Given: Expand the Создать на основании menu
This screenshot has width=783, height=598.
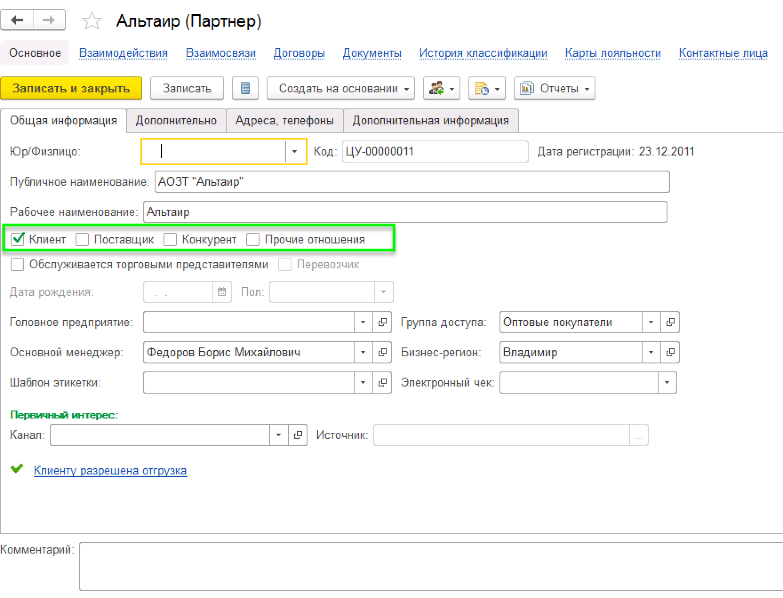Looking at the screenshot, I should pyautogui.click(x=340, y=88).
